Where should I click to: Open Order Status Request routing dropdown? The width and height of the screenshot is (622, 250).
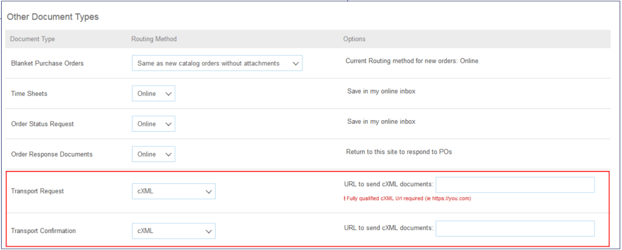[x=154, y=124]
